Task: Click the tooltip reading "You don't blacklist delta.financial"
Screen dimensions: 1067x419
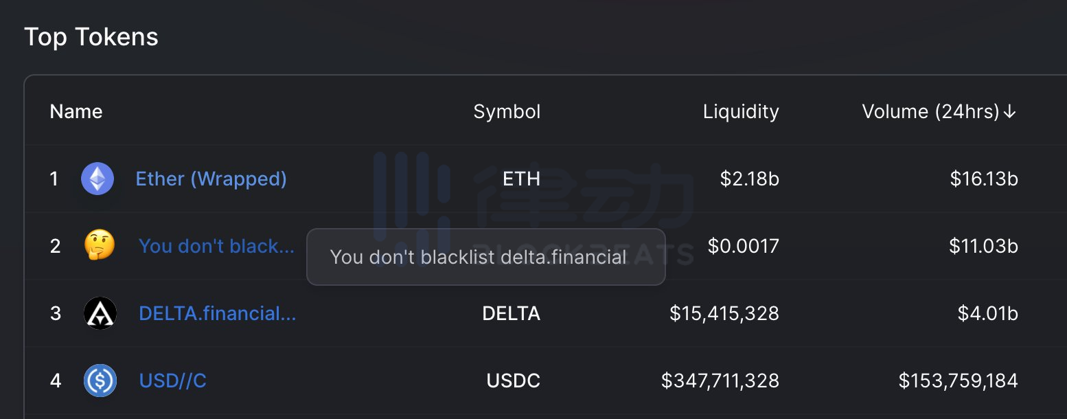Action: 485,258
